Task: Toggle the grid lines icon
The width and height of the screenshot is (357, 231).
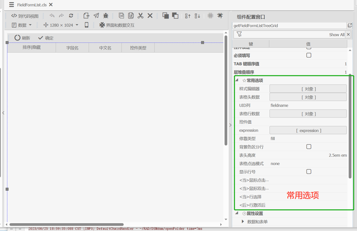Action: pyautogui.click(x=210, y=16)
